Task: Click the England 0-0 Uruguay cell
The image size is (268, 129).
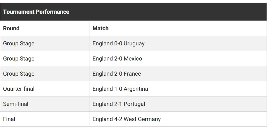Action: tap(178, 43)
